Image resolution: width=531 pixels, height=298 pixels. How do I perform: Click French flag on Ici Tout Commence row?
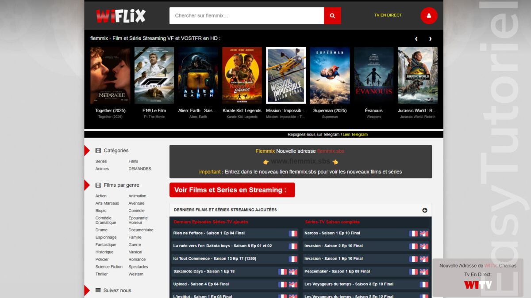(x=293, y=259)
